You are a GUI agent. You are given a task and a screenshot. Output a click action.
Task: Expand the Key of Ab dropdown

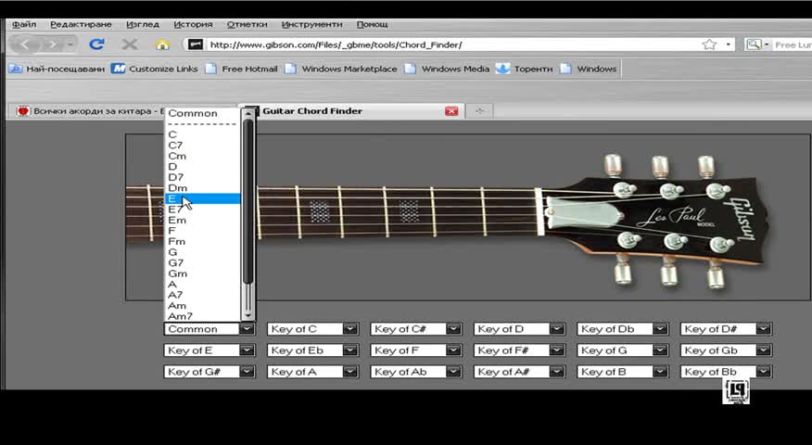[453, 372]
